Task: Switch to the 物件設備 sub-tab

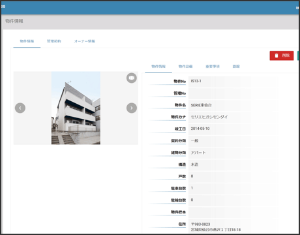Action: tap(185, 67)
